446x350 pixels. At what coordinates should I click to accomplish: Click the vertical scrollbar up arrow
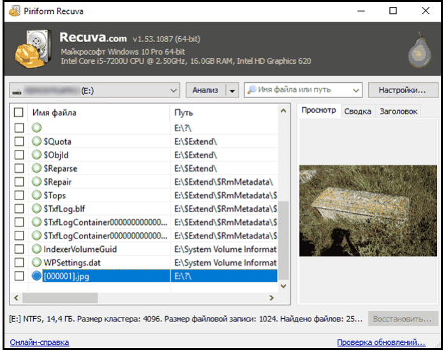pyautogui.click(x=283, y=110)
